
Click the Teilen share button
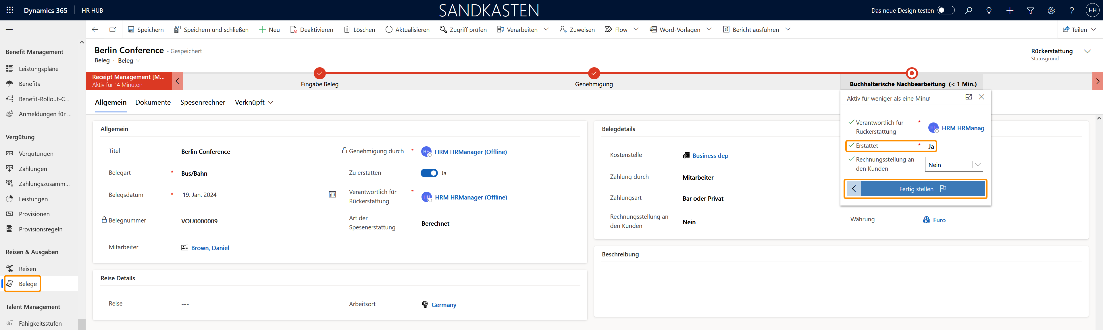[1075, 30]
